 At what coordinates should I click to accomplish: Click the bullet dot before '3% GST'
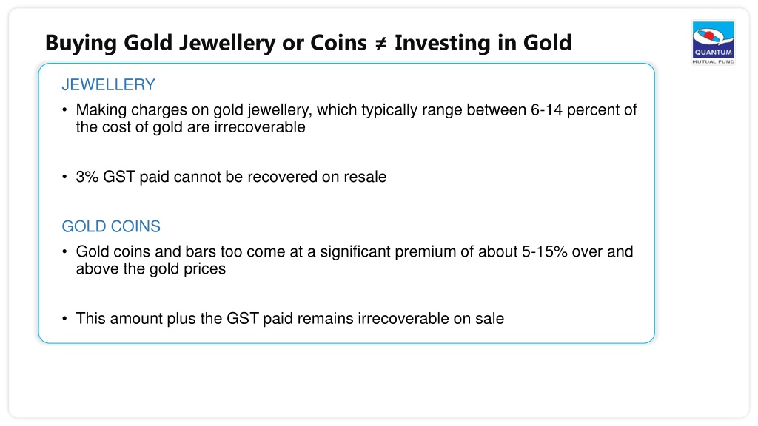65,177
